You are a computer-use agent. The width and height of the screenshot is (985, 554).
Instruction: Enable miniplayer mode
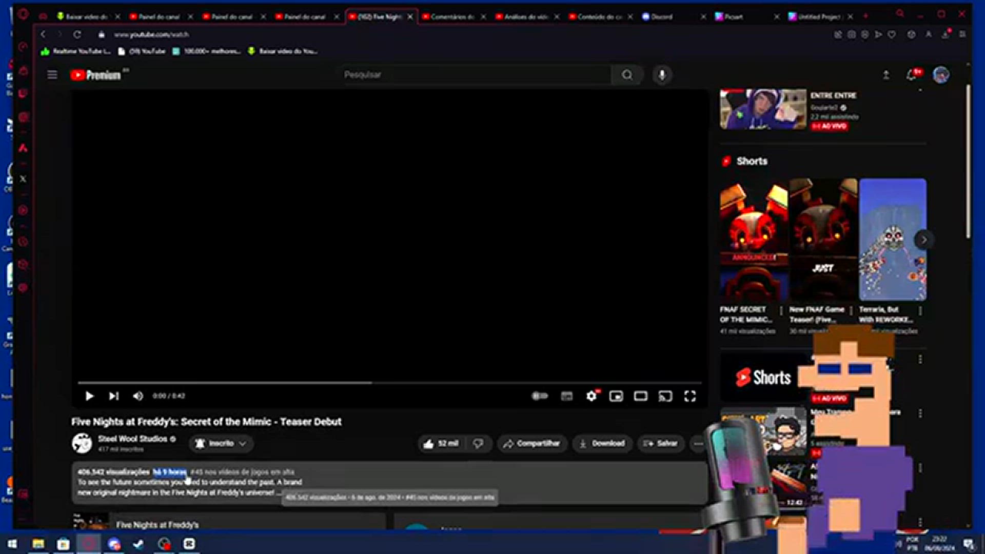(616, 396)
